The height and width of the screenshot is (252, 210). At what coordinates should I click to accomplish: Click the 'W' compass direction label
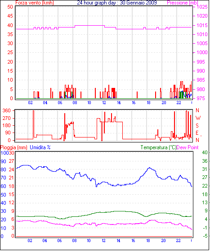click(x=198, y=118)
